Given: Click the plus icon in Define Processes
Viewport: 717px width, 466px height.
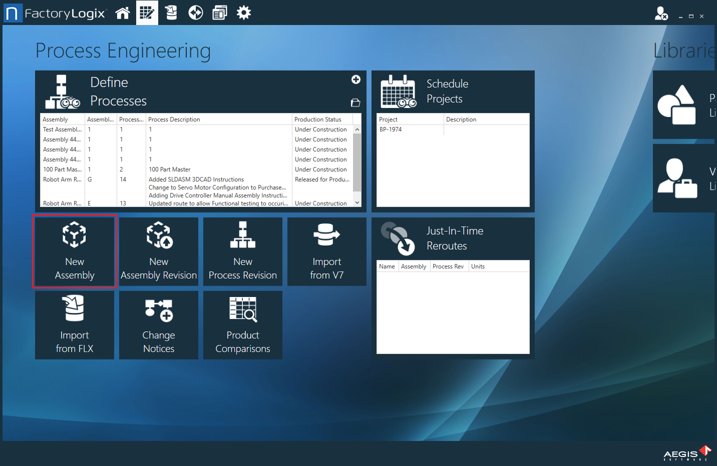Looking at the screenshot, I should (356, 79).
